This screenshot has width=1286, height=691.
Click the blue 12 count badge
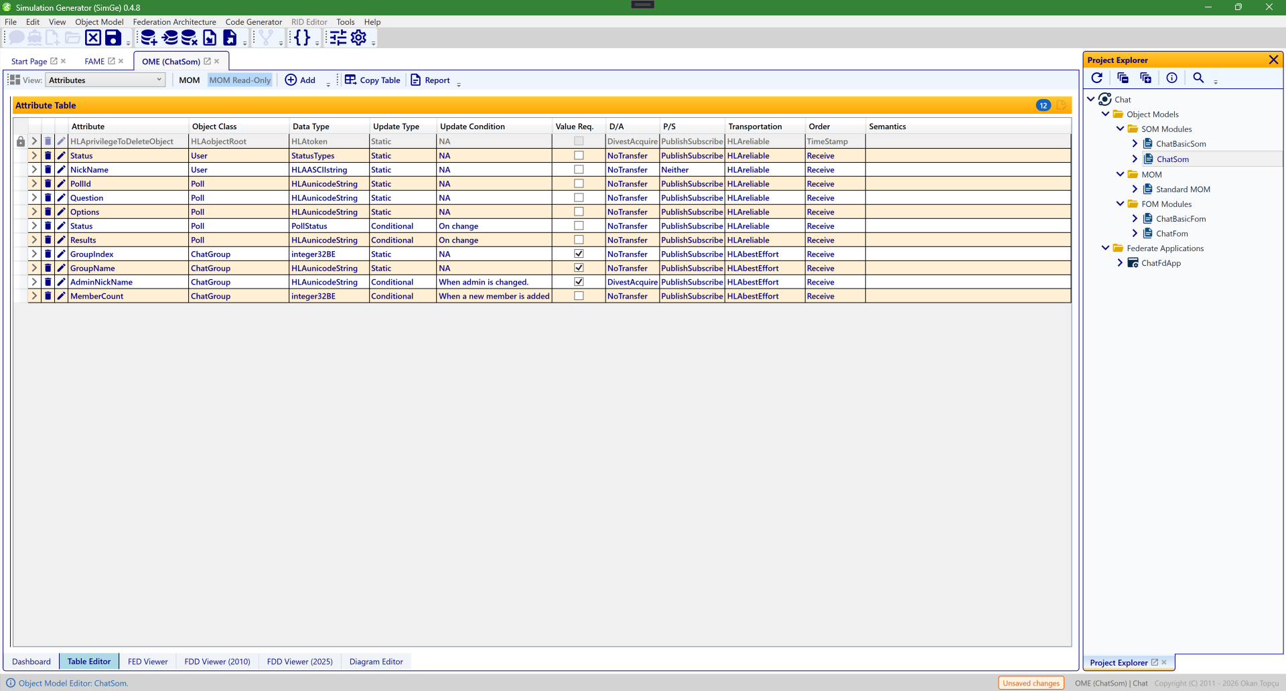(x=1044, y=105)
